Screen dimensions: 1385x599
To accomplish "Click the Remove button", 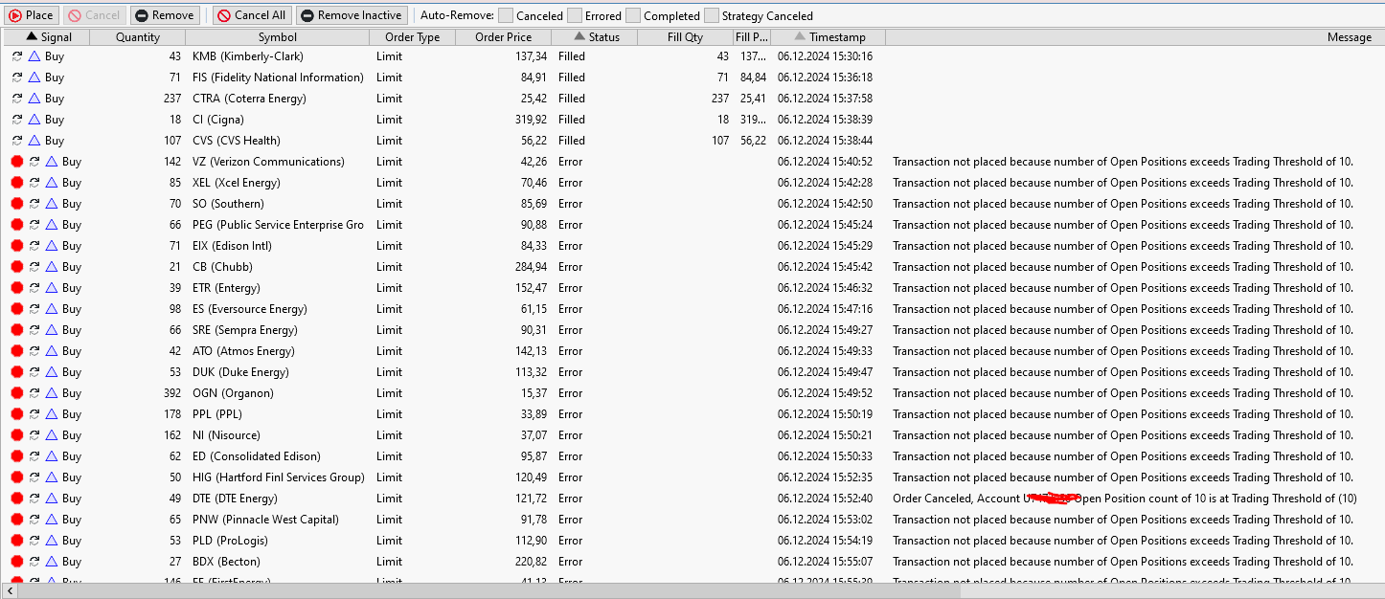I will (x=165, y=15).
